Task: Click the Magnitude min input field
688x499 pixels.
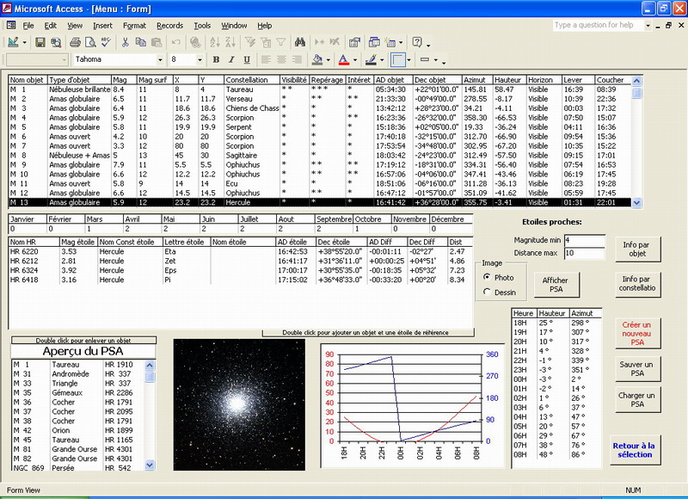Action: (x=584, y=240)
